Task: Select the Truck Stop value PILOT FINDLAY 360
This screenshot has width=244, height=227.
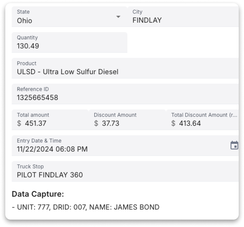Action: click(50, 175)
